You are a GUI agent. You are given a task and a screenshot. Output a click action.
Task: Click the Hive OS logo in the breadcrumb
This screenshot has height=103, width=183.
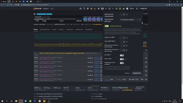tap(37, 9)
